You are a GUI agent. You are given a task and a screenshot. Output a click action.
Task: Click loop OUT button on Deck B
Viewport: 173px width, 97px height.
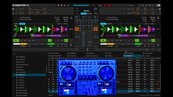click(149, 40)
